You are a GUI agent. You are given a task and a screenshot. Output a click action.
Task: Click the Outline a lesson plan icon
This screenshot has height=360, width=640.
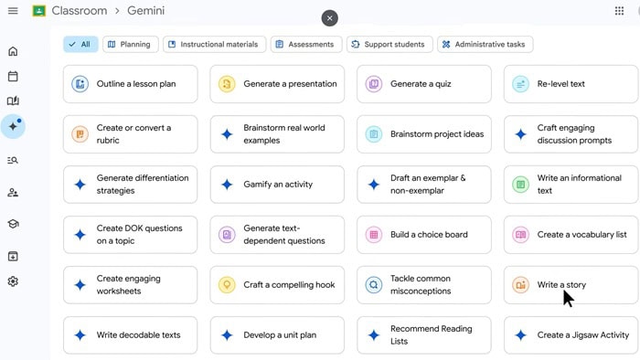(x=80, y=84)
